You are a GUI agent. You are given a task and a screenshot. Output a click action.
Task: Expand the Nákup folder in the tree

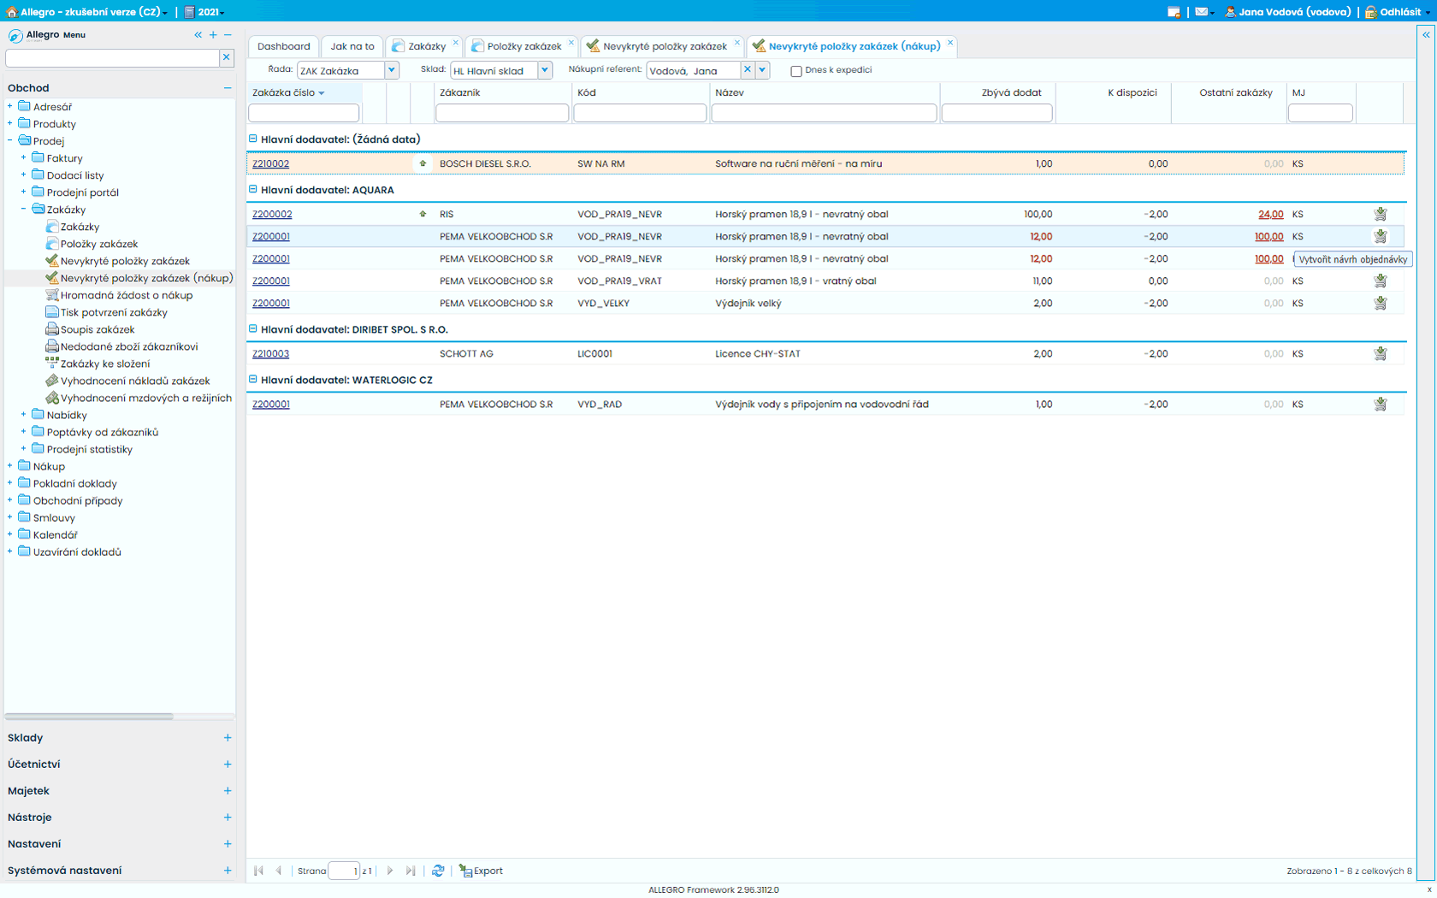tap(10, 466)
